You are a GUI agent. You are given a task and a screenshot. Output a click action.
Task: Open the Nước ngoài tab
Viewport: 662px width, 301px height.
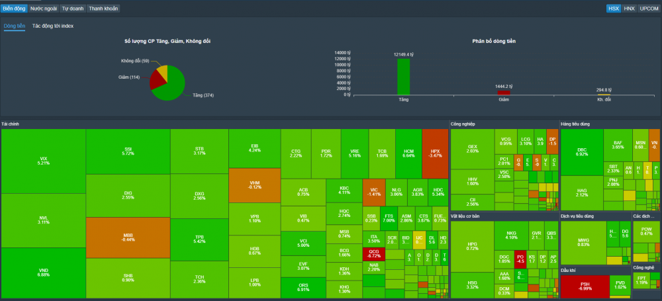click(x=44, y=9)
